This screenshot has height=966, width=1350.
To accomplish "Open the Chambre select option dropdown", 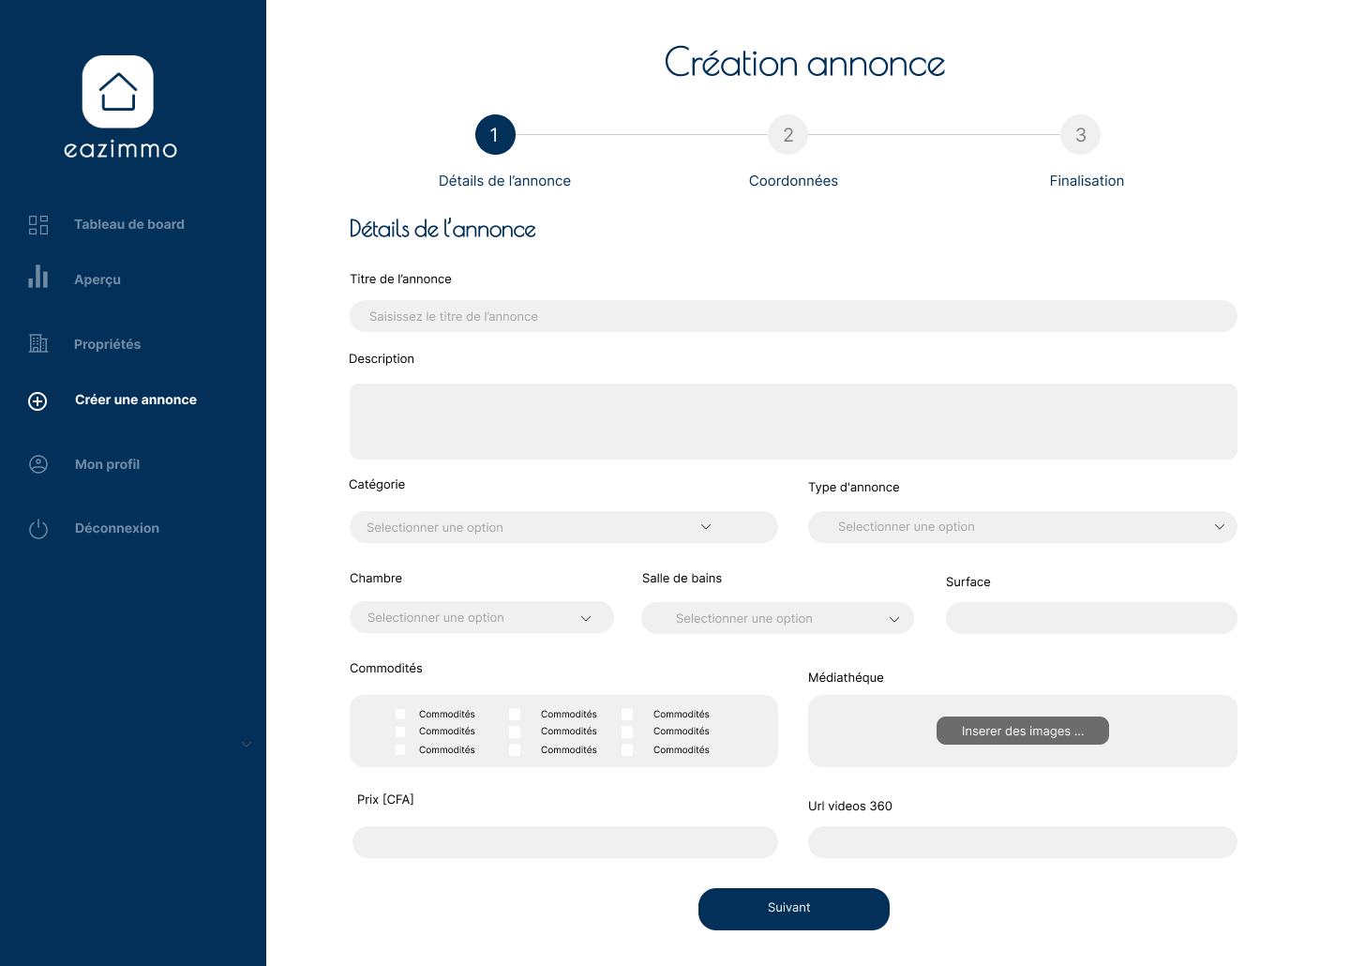I will pyautogui.click(x=482, y=618).
